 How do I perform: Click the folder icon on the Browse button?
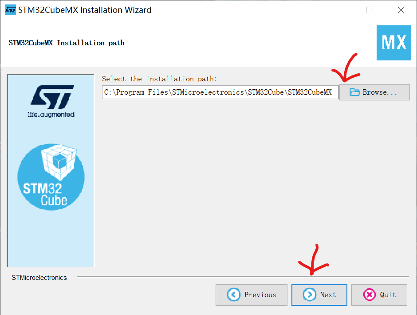point(354,92)
